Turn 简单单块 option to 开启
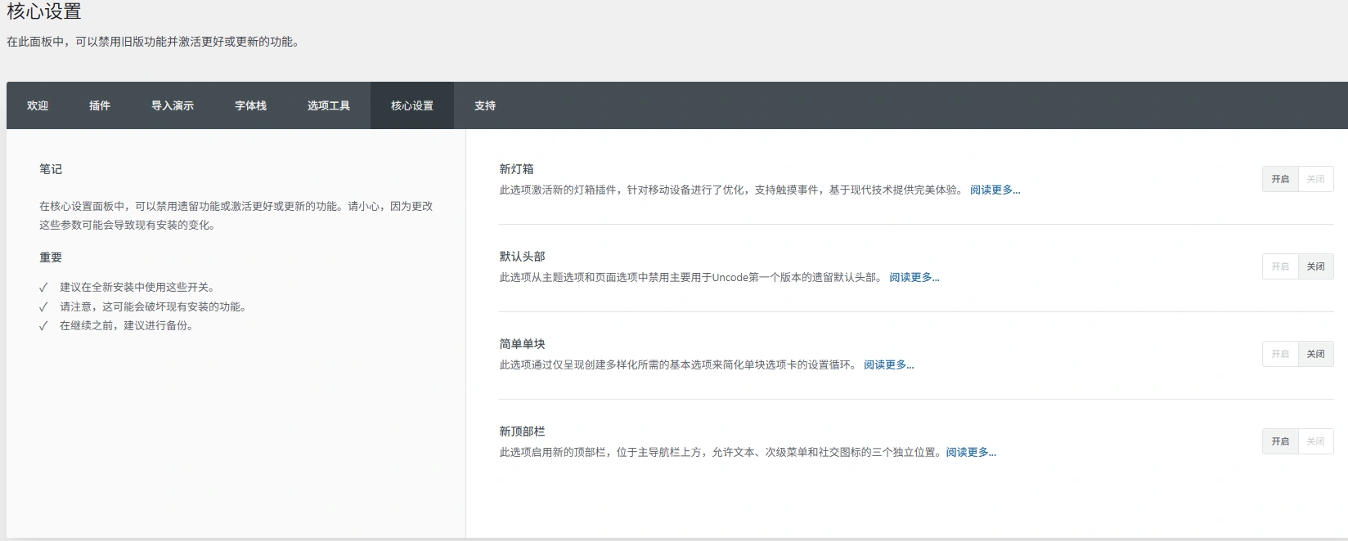This screenshot has width=1348, height=541. (1280, 354)
